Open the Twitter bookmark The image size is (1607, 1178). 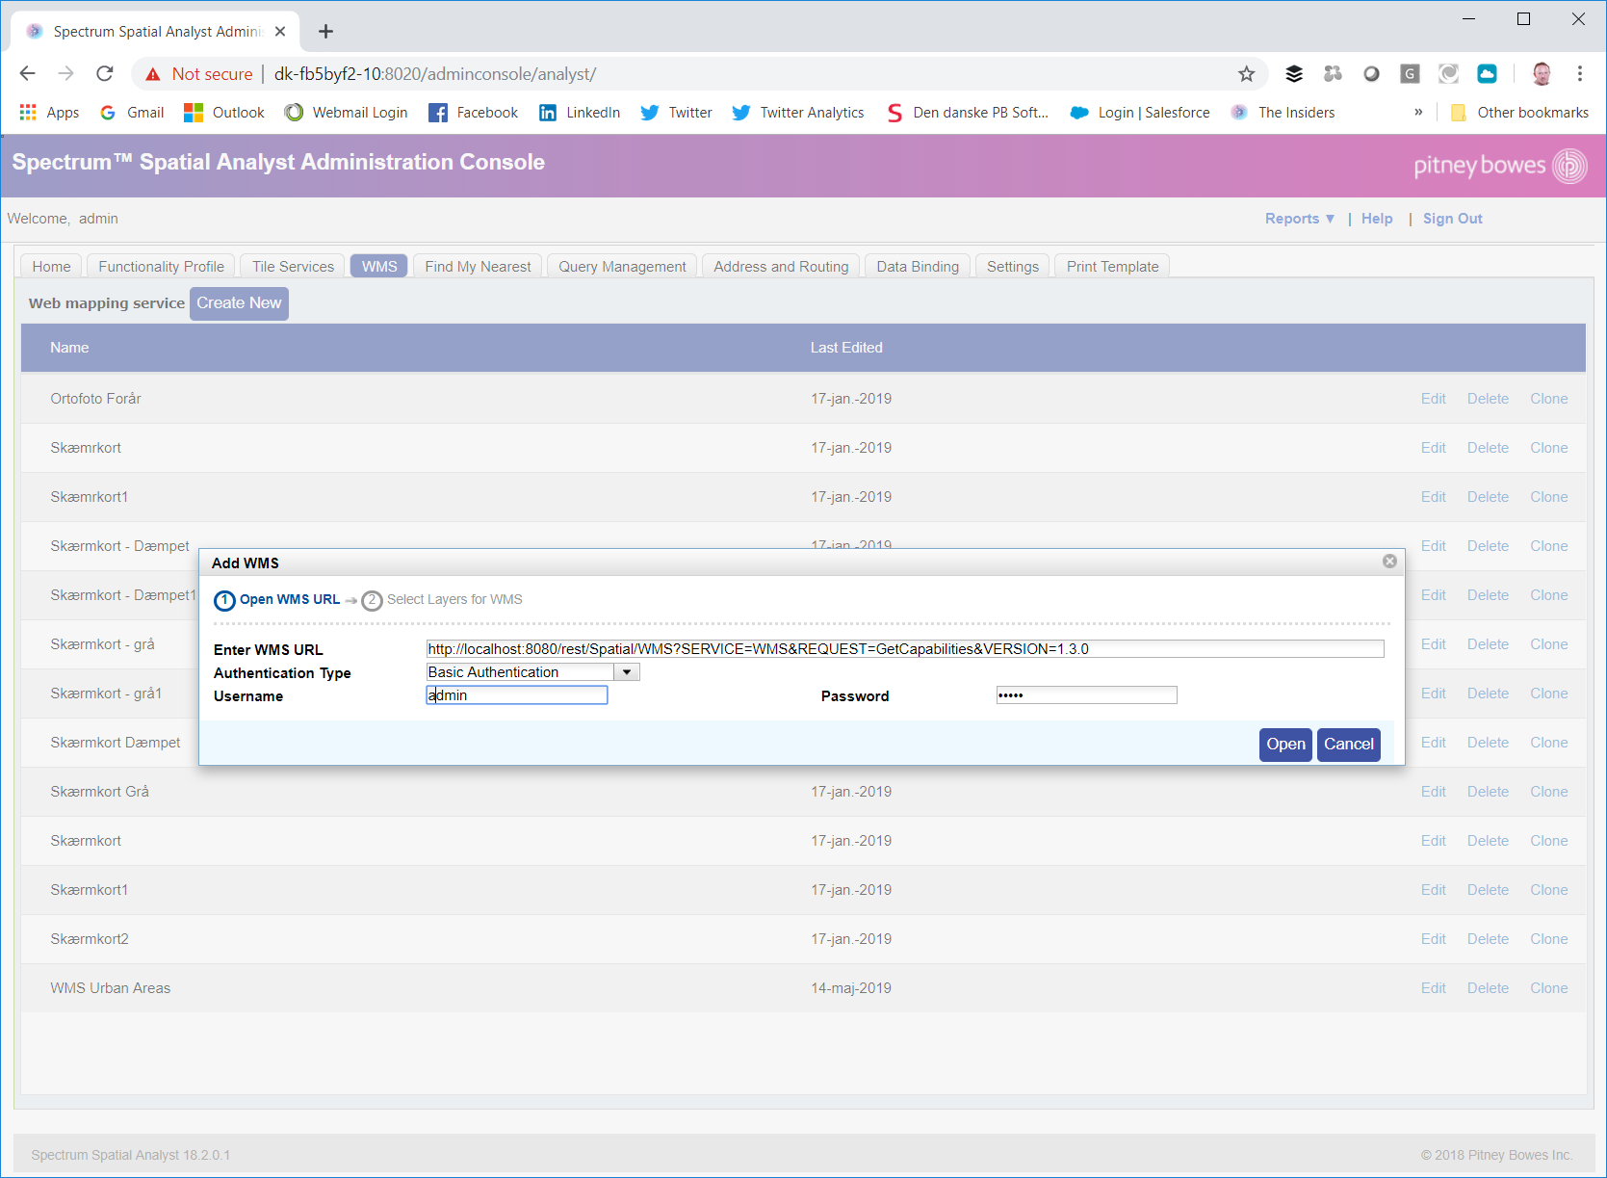click(x=676, y=113)
